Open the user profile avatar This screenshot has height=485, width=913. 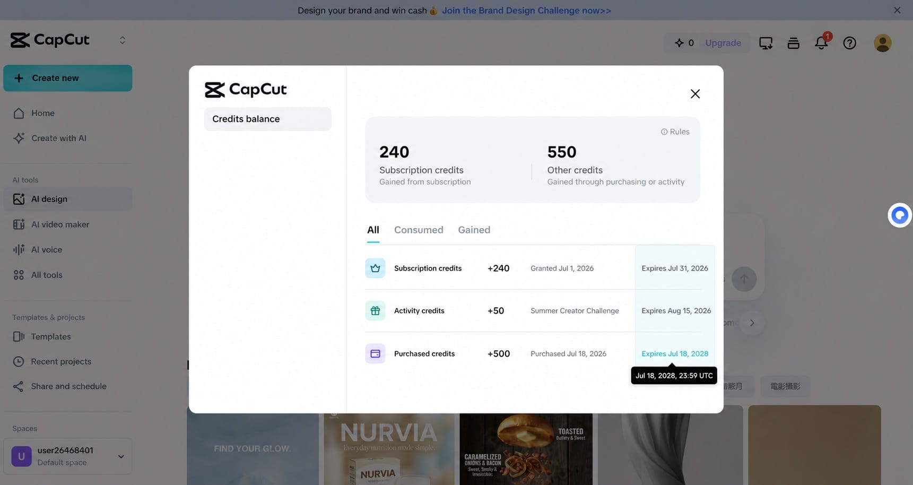(x=883, y=43)
